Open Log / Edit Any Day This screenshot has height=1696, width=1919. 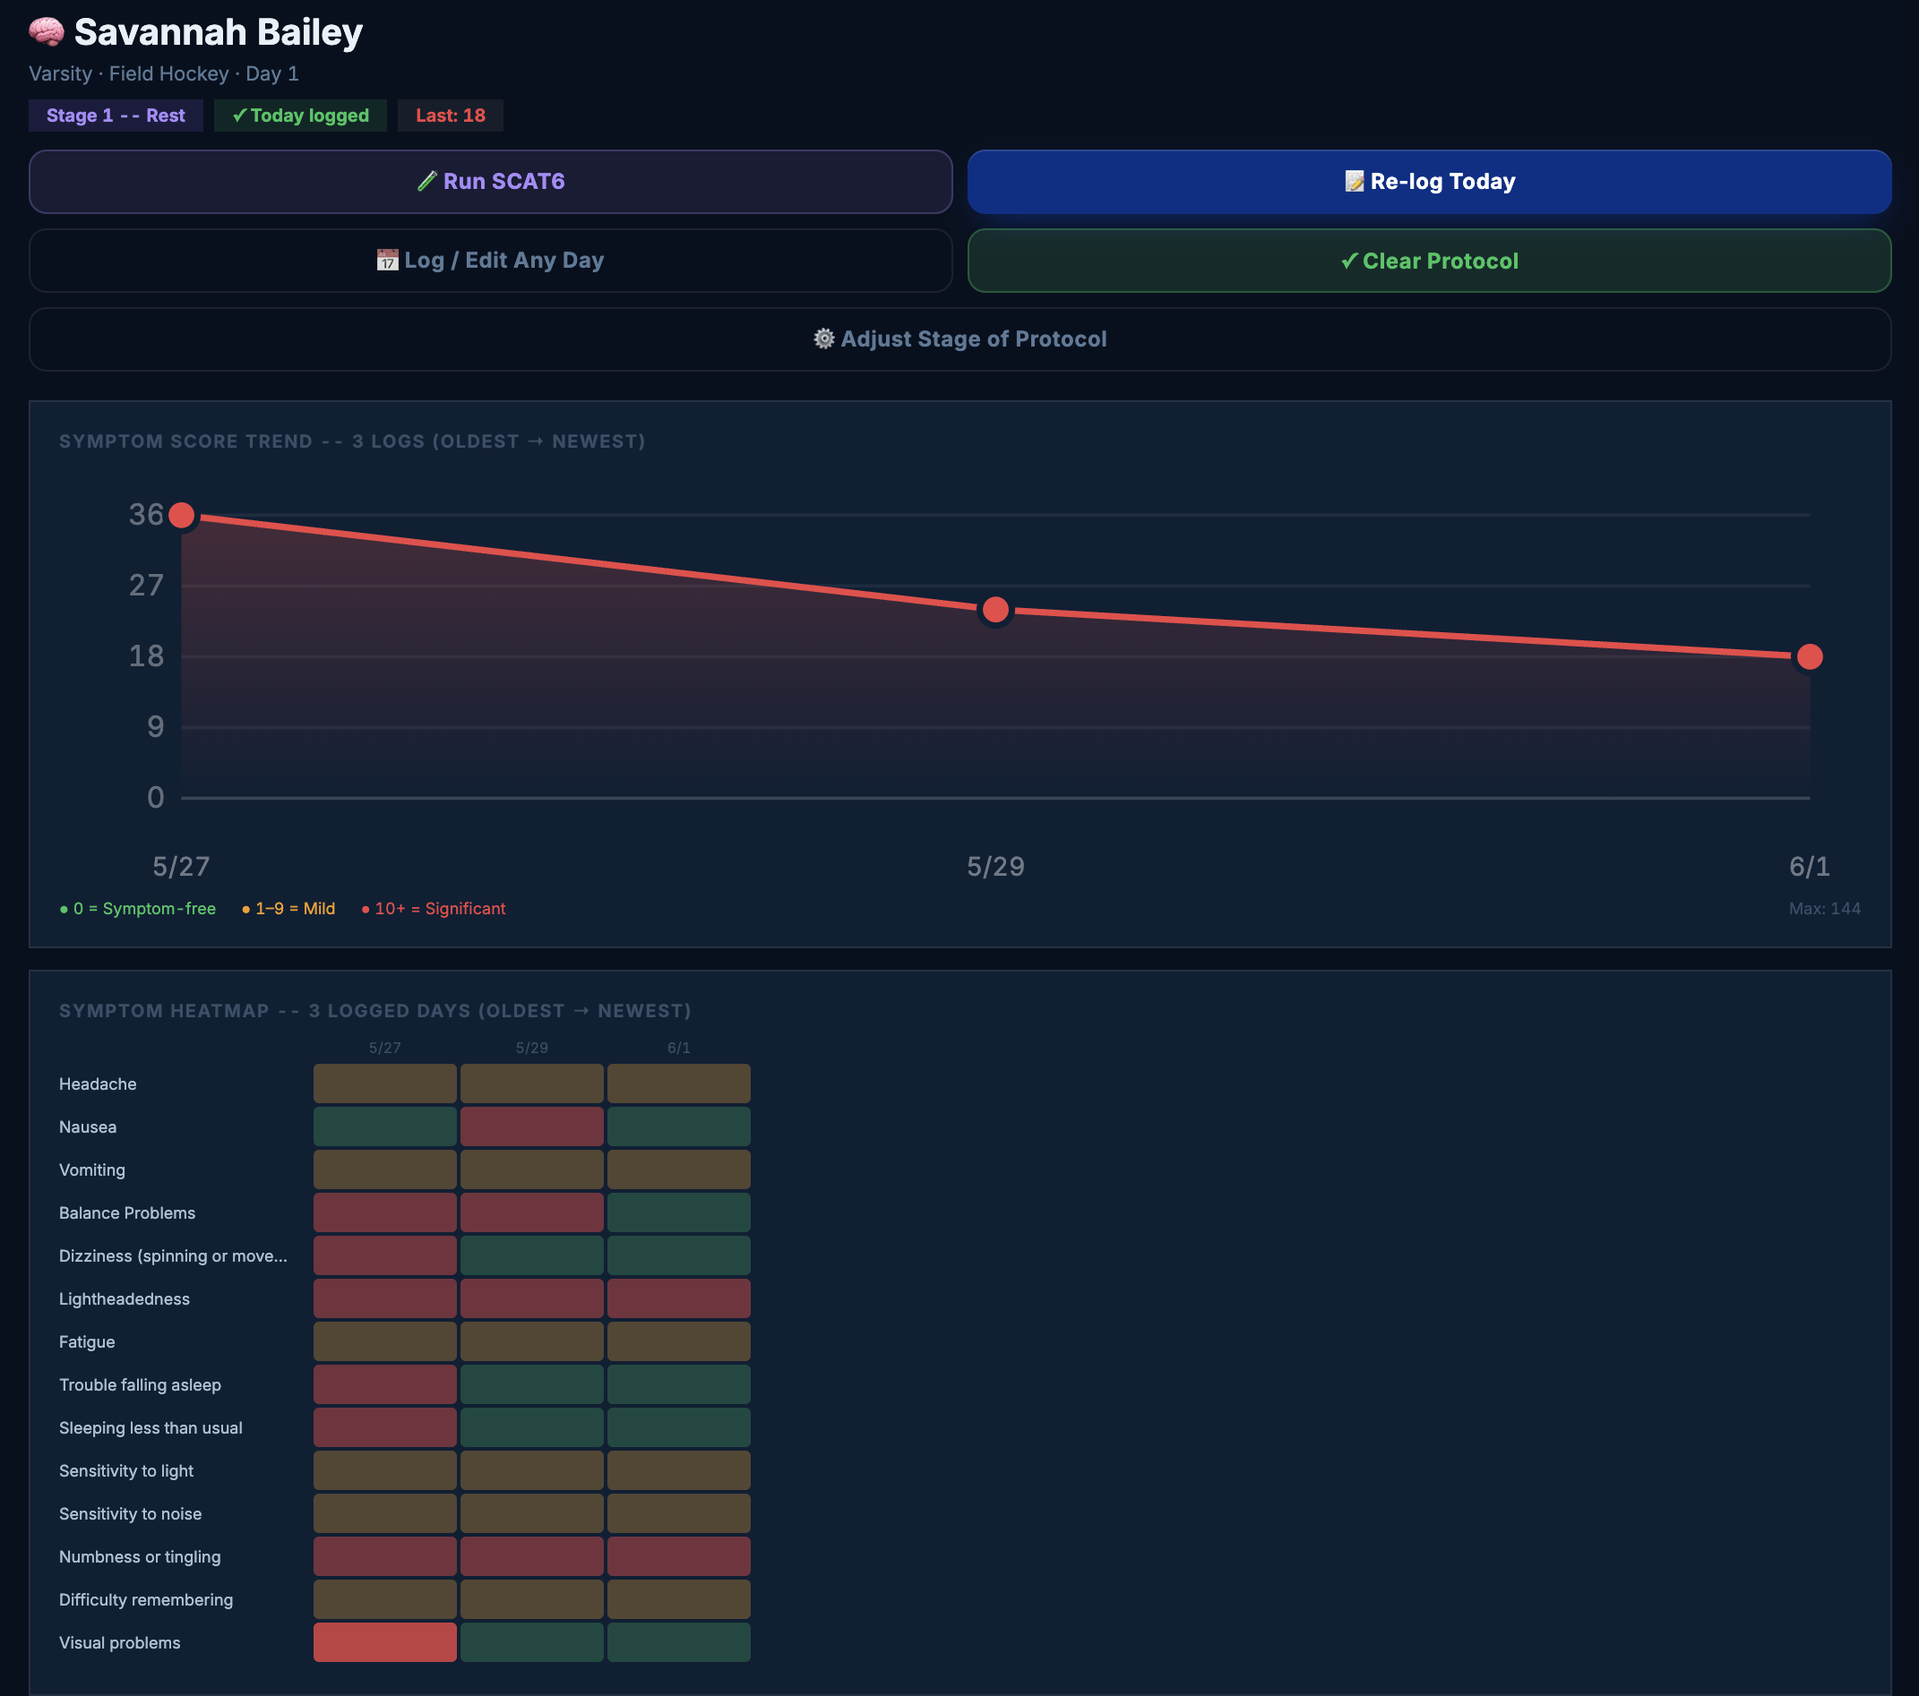[490, 260]
